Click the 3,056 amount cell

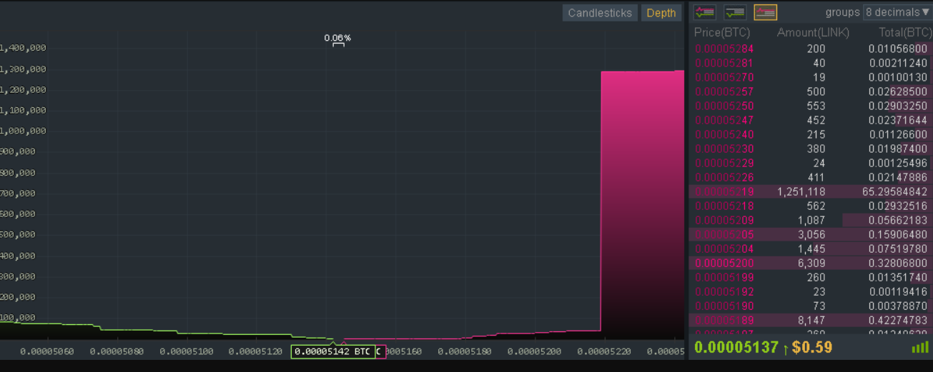coord(811,234)
